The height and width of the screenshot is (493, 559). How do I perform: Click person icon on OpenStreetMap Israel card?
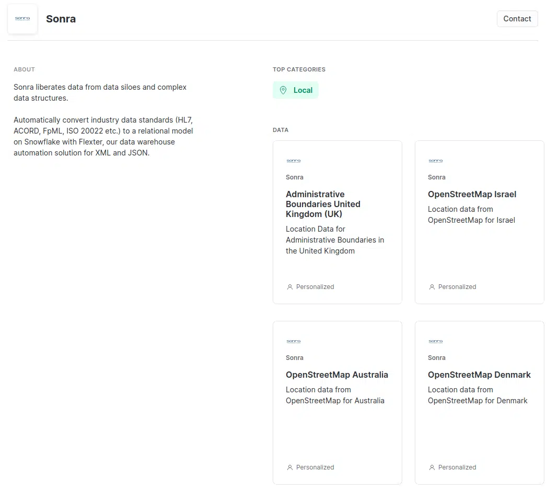(x=432, y=287)
